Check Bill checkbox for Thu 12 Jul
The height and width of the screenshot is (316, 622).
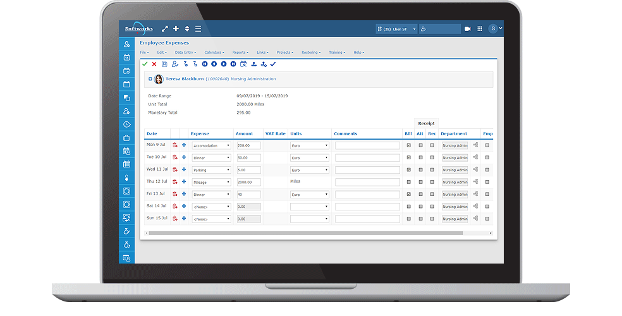coord(408,182)
